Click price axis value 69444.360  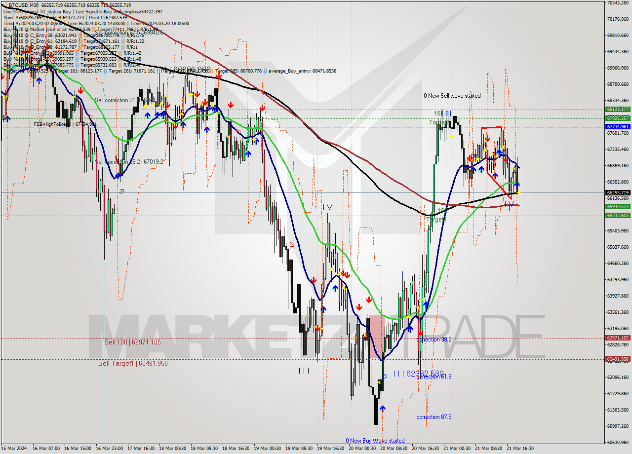(617, 52)
